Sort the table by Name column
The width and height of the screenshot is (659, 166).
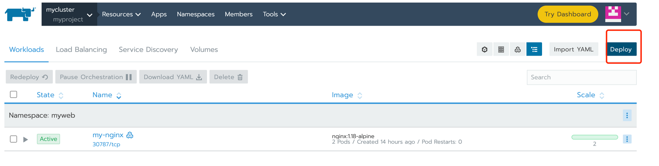pyautogui.click(x=107, y=95)
